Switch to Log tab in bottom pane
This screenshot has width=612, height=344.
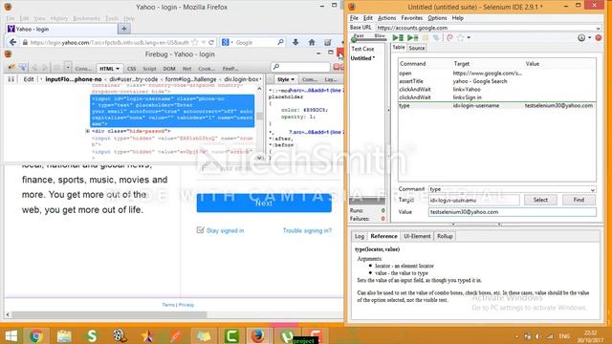click(360, 236)
